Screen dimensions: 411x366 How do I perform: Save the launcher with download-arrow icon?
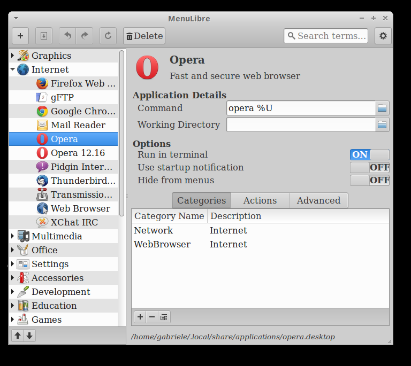point(44,36)
